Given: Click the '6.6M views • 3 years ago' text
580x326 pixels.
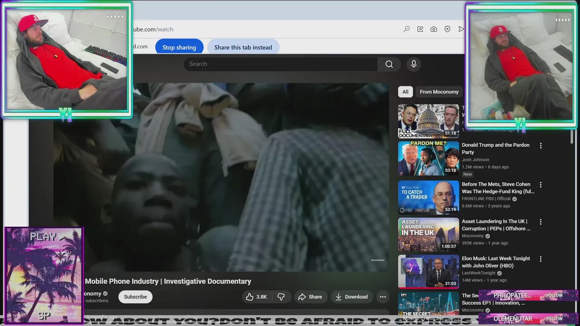Looking at the screenshot, I should (486, 206).
